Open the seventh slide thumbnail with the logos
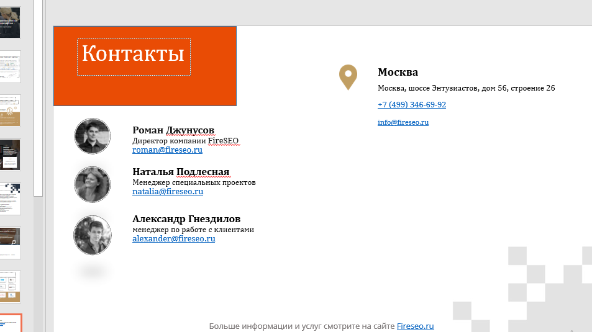Viewport: 592px width, 332px height. [10, 287]
